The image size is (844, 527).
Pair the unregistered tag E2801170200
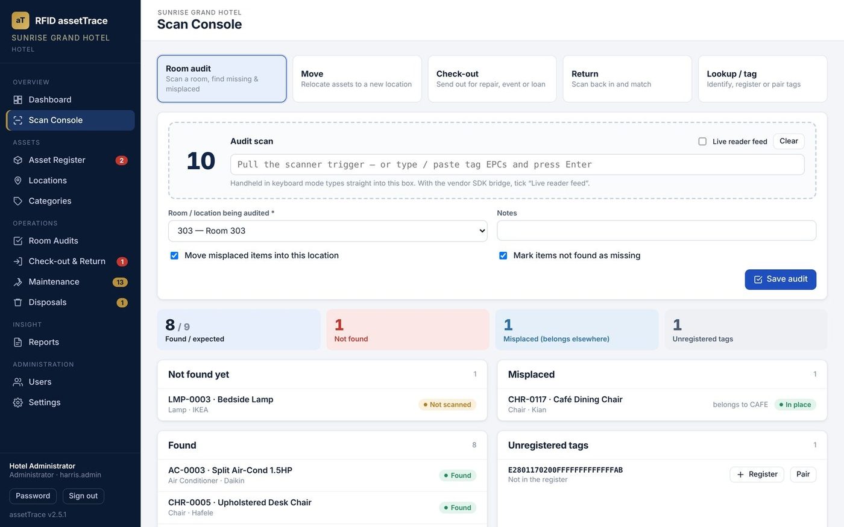coord(803,475)
